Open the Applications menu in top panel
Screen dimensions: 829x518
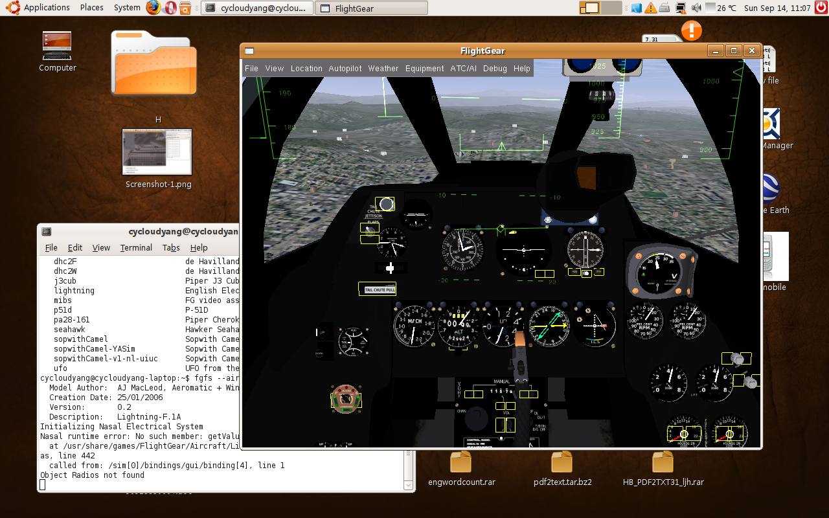47,8
